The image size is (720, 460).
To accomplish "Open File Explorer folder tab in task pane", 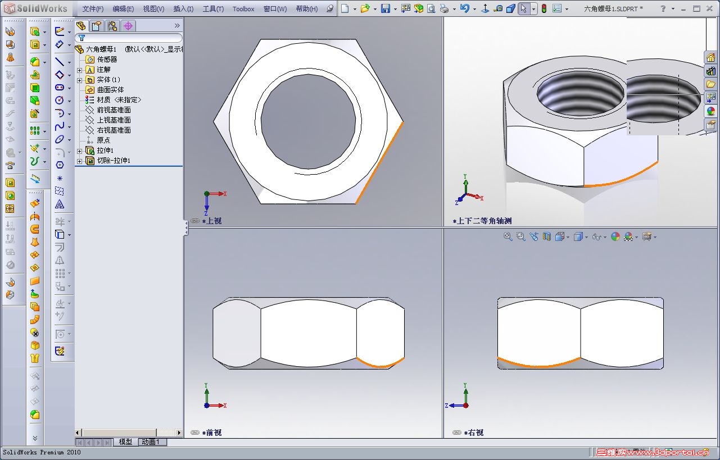I will click(x=711, y=84).
